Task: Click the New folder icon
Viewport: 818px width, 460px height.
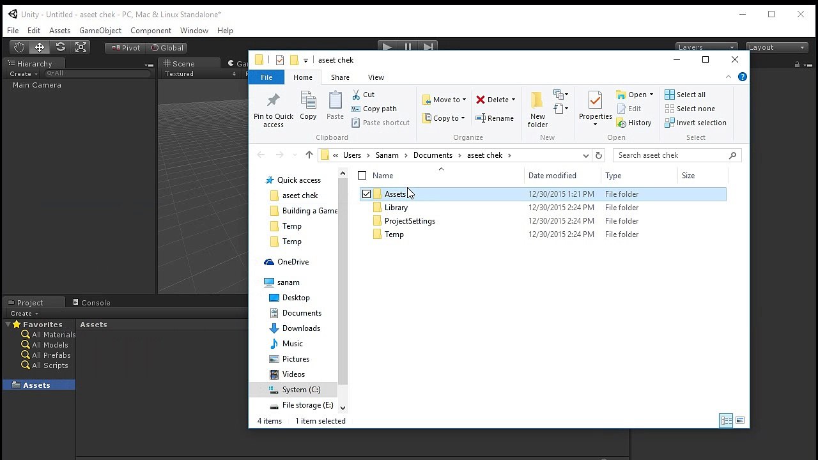Action: [x=537, y=102]
